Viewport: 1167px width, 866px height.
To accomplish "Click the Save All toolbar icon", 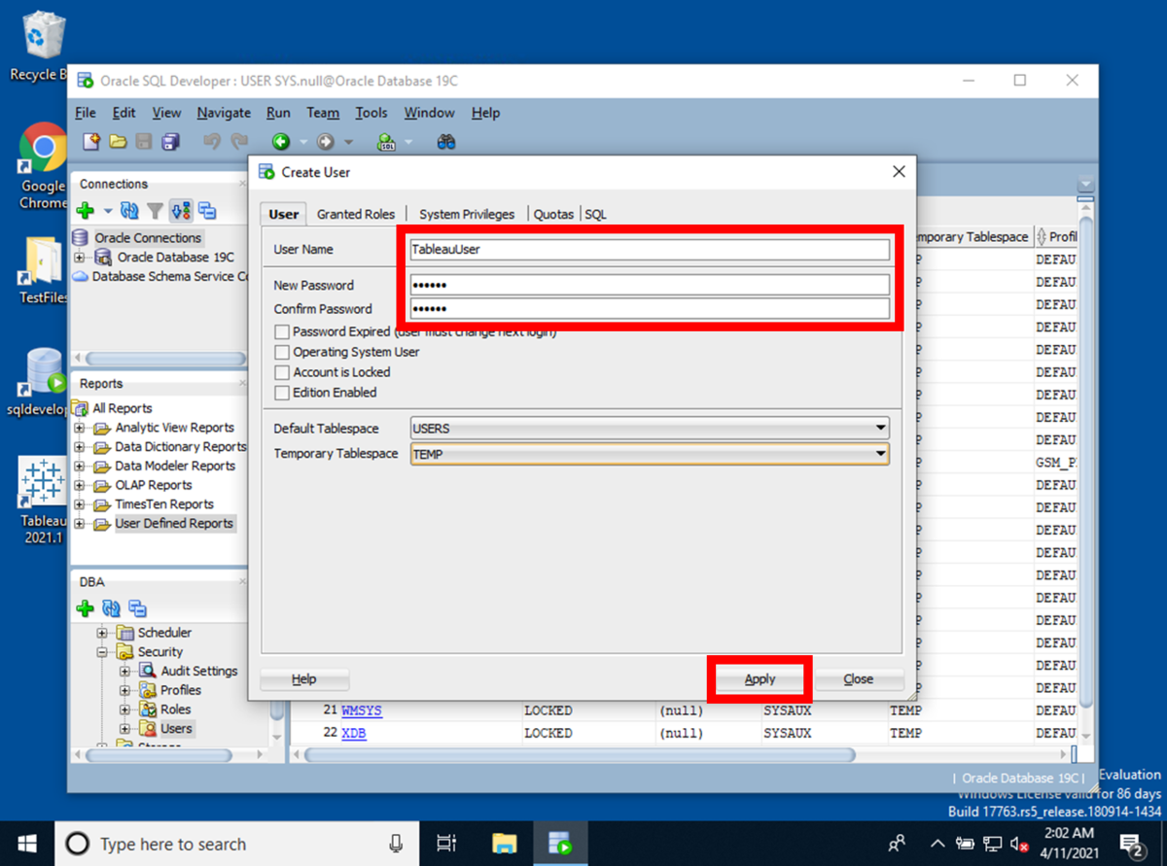I will point(170,142).
